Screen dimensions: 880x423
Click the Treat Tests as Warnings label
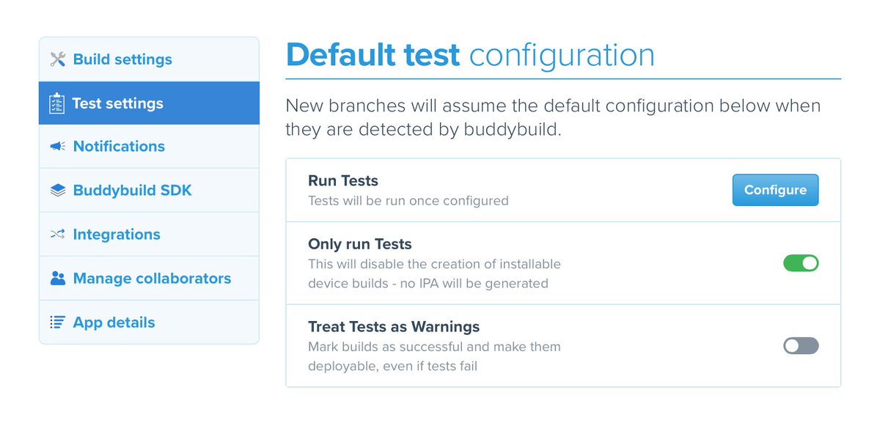click(394, 327)
